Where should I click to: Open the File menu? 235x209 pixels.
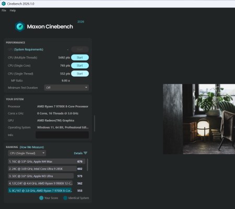click(x=4, y=10)
